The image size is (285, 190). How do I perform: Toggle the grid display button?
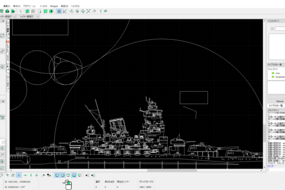[x=59, y=11]
